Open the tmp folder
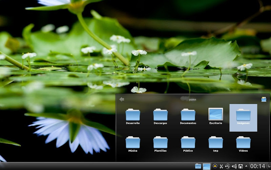 click(215, 143)
